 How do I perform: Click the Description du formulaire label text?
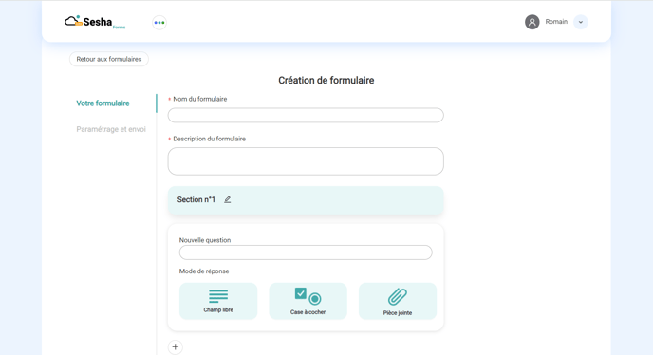209,139
